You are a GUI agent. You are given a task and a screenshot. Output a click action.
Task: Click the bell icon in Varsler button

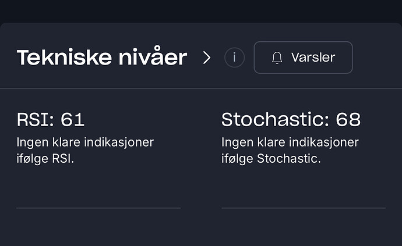coord(277,58)
